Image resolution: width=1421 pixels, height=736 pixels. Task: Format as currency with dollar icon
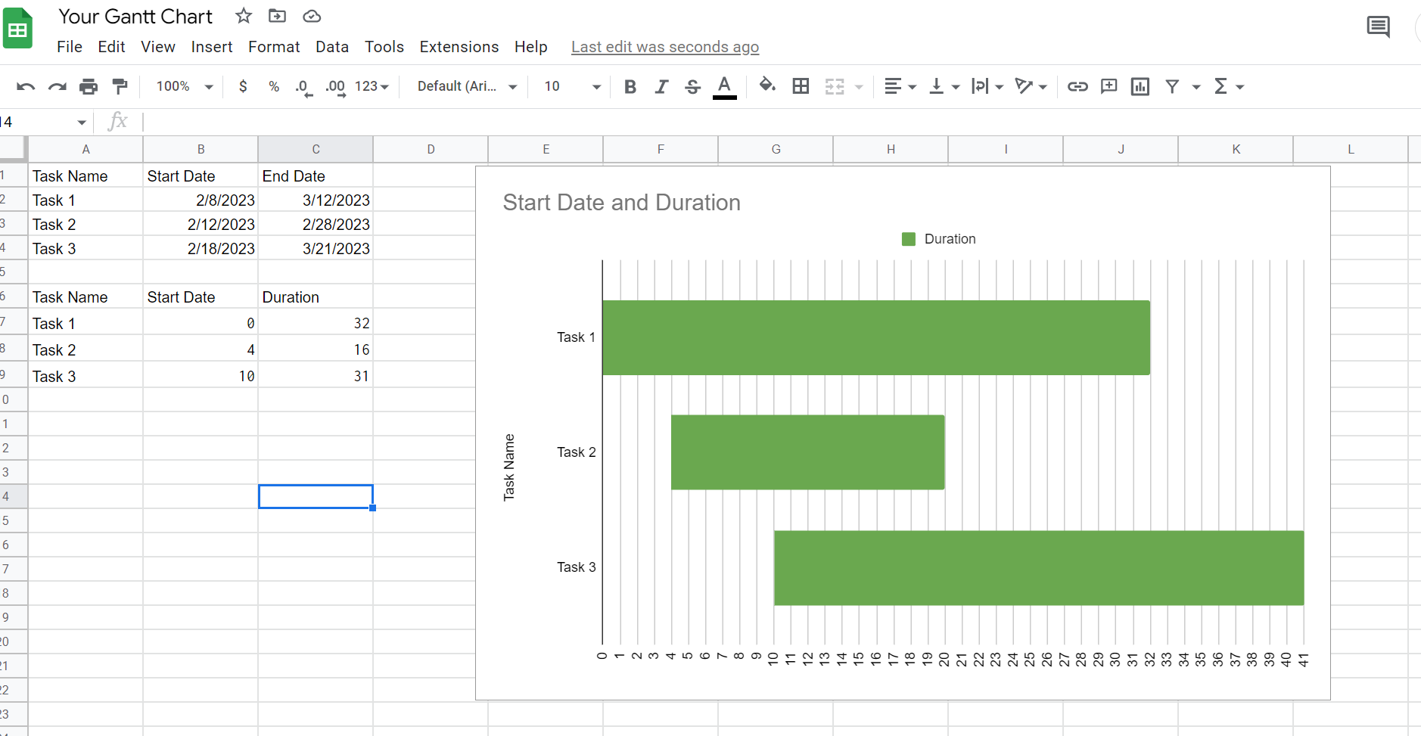(243, 86)
